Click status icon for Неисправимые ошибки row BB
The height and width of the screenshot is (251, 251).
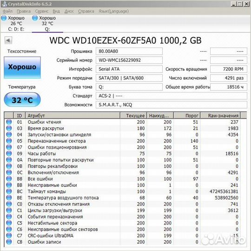9,185
